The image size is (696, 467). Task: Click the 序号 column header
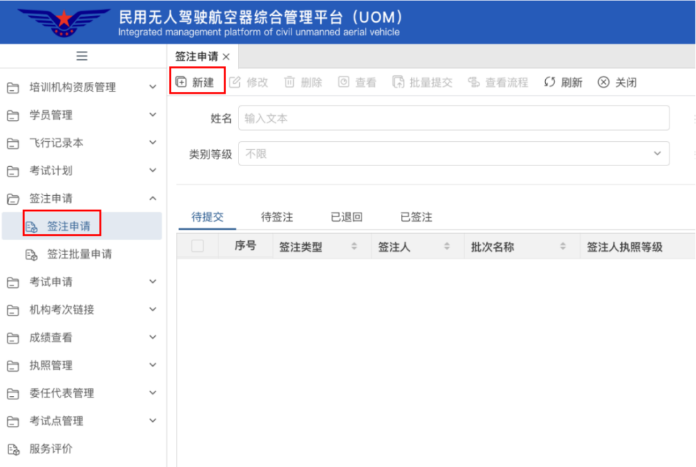[246, 245]
